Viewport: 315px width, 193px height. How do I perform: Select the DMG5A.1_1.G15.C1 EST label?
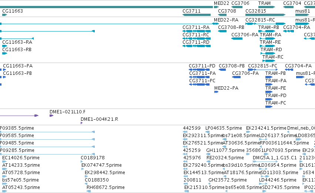coord(275,158)
